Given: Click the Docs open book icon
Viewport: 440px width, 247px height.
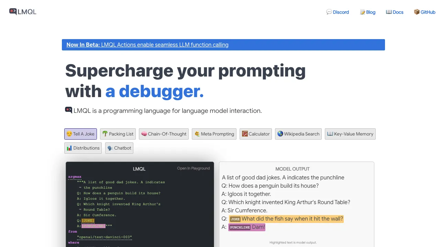Looking at the screenshot, I should tap(389, 12).
